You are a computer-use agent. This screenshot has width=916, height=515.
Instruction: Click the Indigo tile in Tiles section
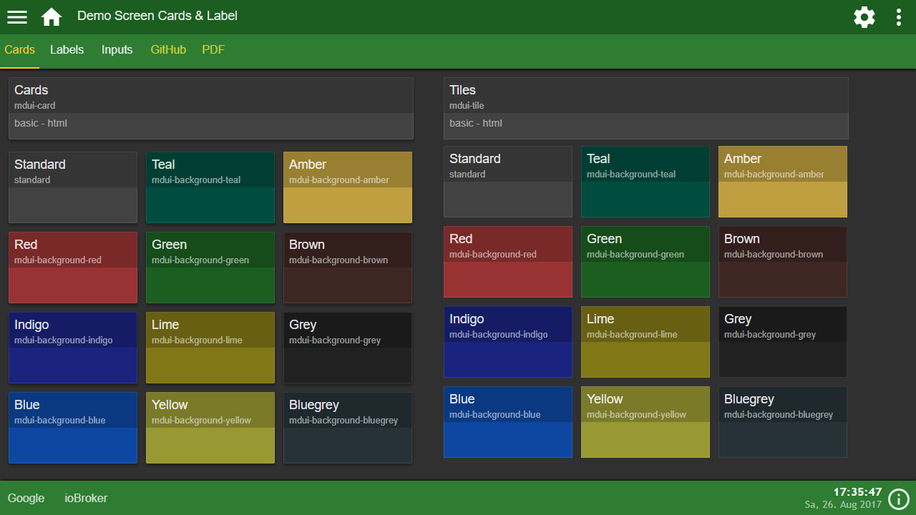click(x=508, y=342)
